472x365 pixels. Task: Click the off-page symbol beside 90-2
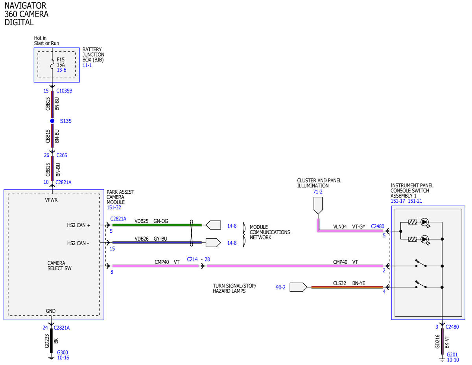pyautogui.click(x=299, y=287)
